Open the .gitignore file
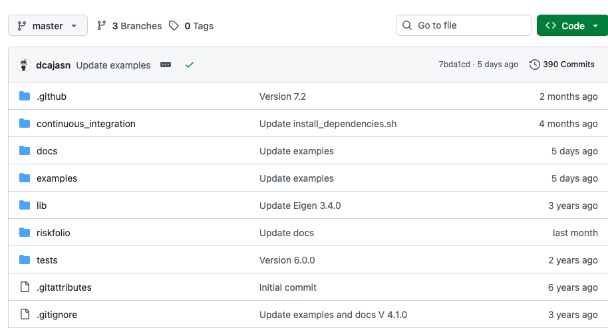The height and width of the screenshot is (328, 608). (x=57, y=315)
